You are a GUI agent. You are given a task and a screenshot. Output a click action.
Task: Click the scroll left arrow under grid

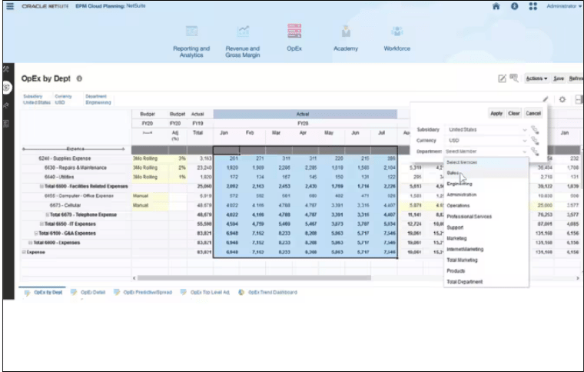[134, 277]
